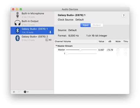
Task: Click the '1 in / 0 outs' text
Action: 27,32
